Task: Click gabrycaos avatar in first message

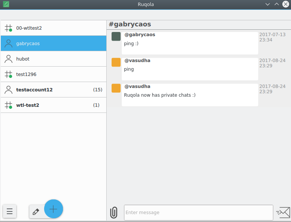Action: click(116, 36)
